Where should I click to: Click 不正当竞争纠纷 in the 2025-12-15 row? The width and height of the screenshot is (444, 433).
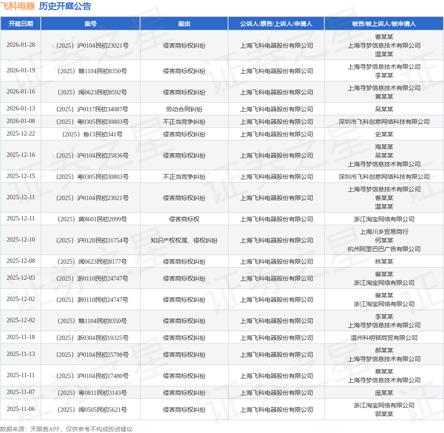[x=184, y=177]
